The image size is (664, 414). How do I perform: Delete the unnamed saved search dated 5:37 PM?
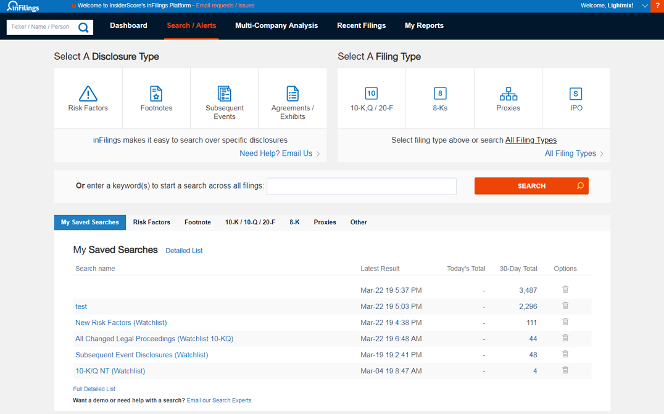click(x=565, y=290)
